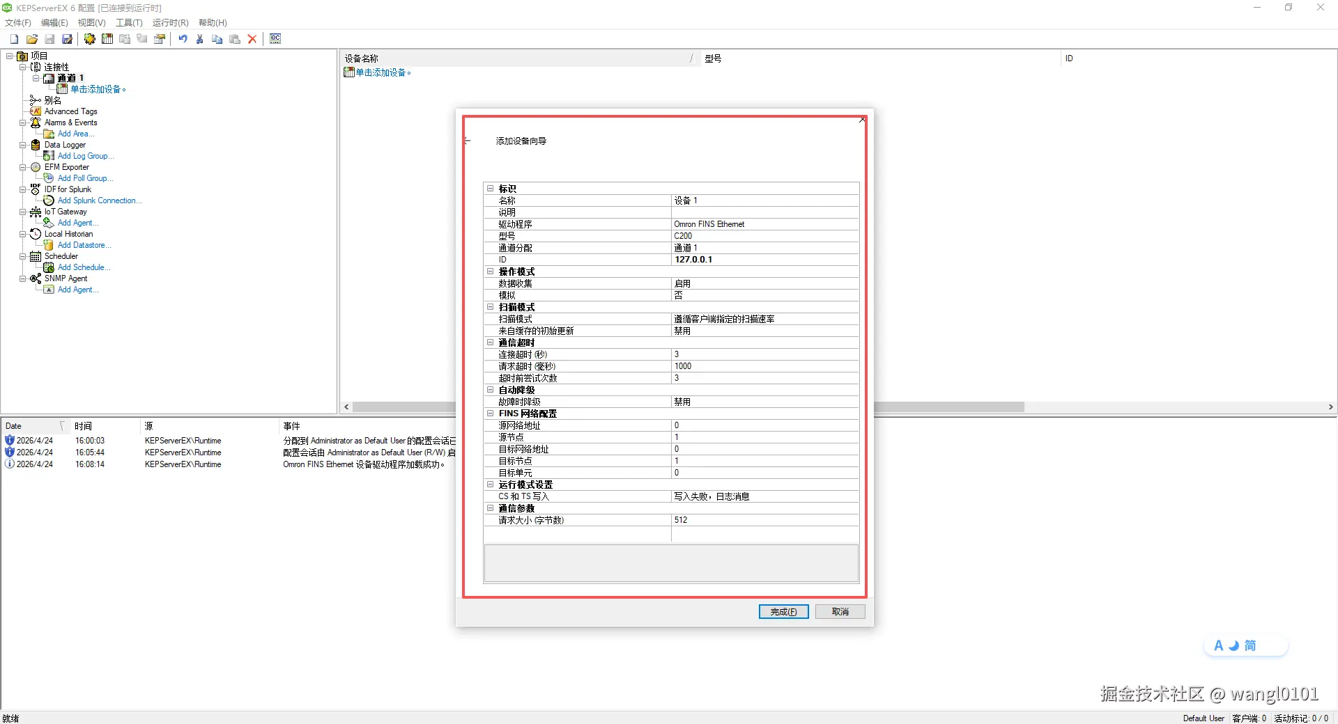
Task: Click the device list horizontal scrollbar
Action: (x=689, y=407)
